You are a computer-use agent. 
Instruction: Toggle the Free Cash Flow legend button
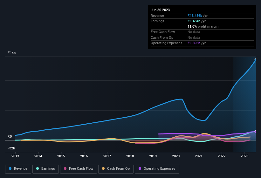(x=79, y=169)
